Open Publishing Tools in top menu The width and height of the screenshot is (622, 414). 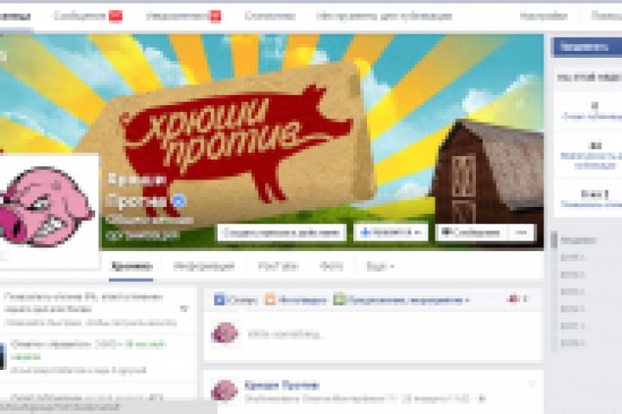[384, 16]
